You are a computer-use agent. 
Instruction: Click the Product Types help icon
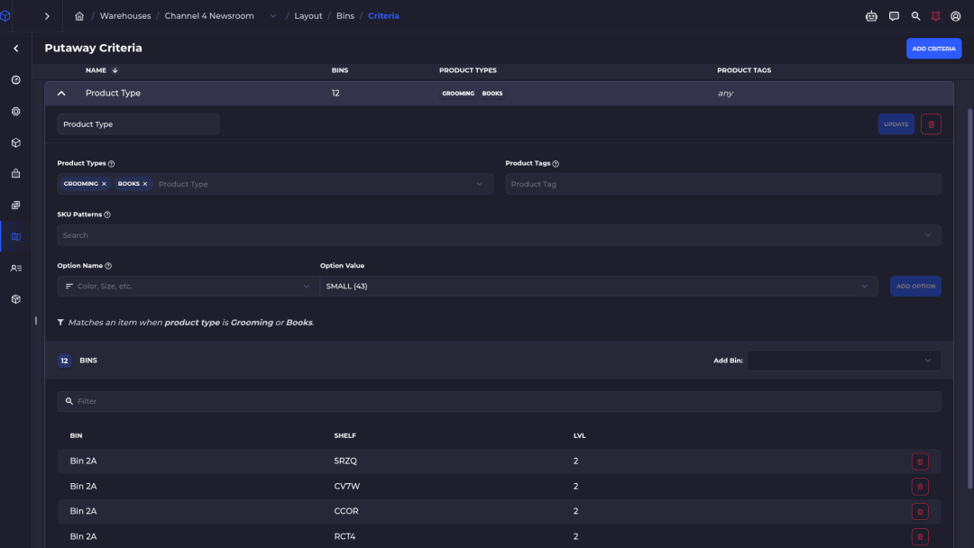(x=112, y=164)
